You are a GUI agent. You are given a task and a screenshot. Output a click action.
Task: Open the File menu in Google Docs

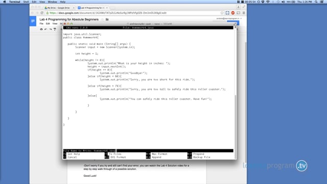(x=41, y=24)
